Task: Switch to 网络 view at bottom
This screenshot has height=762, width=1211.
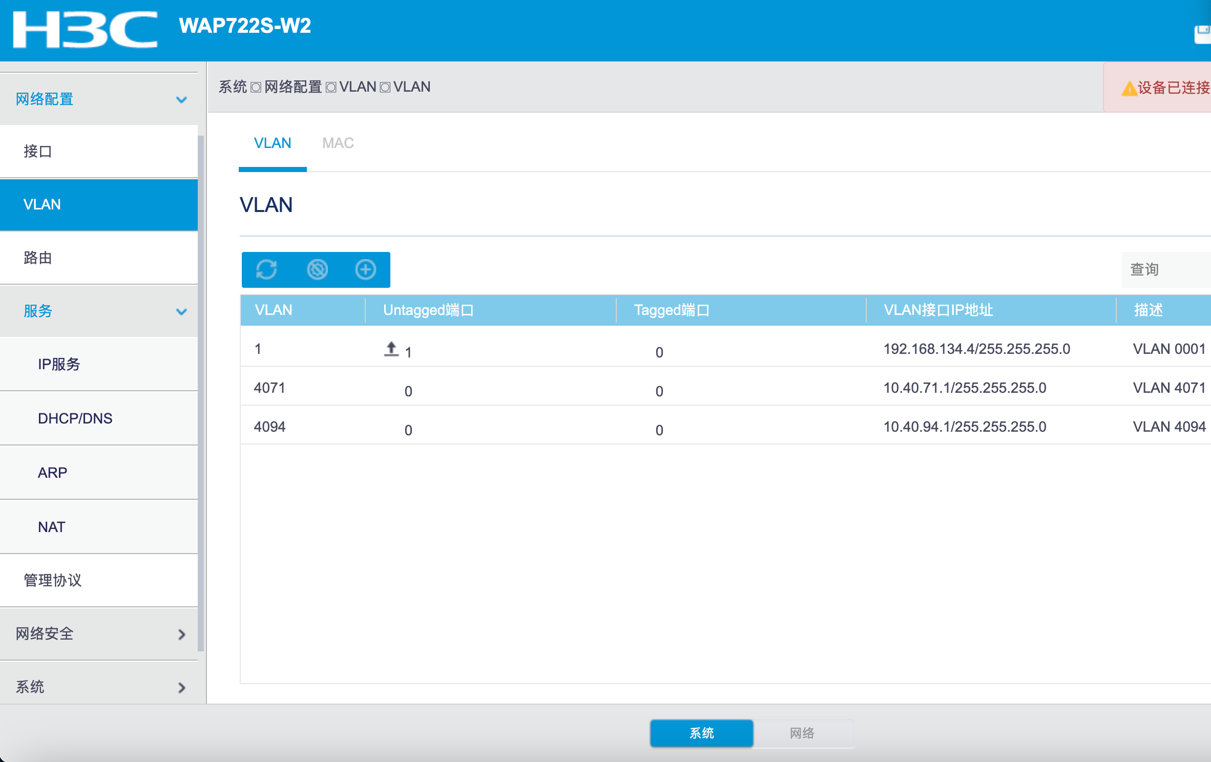Action: [x=802, y=733]
